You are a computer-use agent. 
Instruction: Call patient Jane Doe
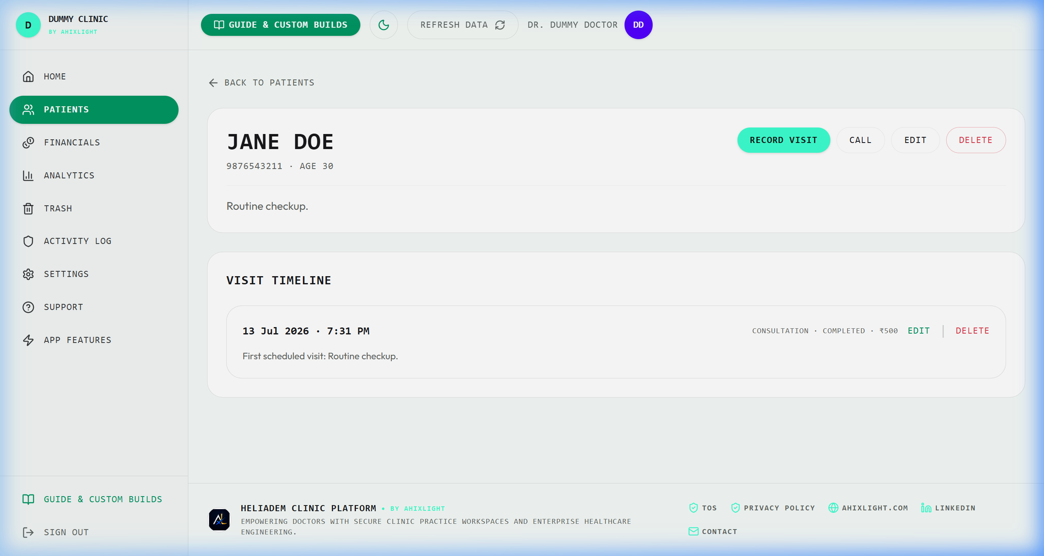[x=861, y=140]
